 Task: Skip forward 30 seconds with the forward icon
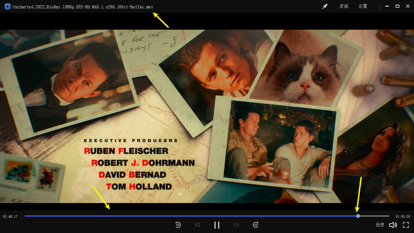coord(256,225)
